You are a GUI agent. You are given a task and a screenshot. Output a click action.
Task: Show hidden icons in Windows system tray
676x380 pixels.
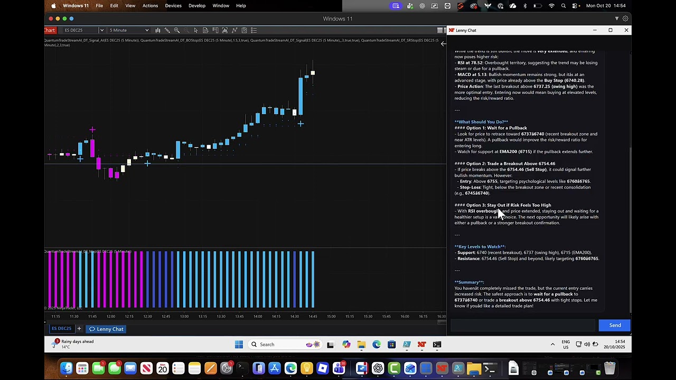[x=552, y=345]
